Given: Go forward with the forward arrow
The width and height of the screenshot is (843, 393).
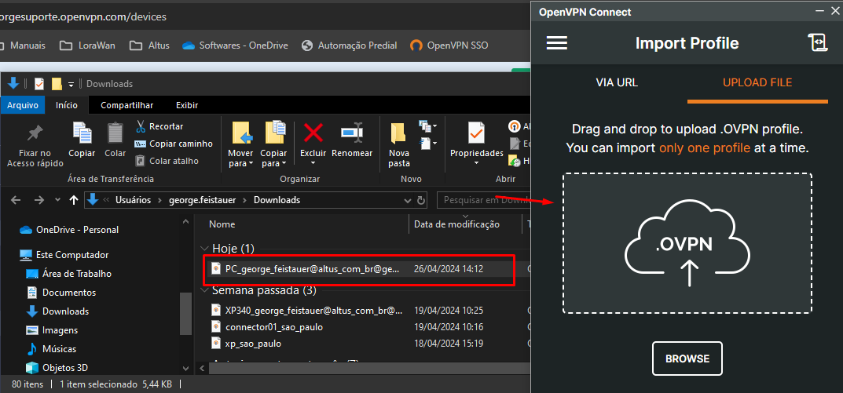Looking at the screenshot, I should pyautogui.click(x=39, y=200).
